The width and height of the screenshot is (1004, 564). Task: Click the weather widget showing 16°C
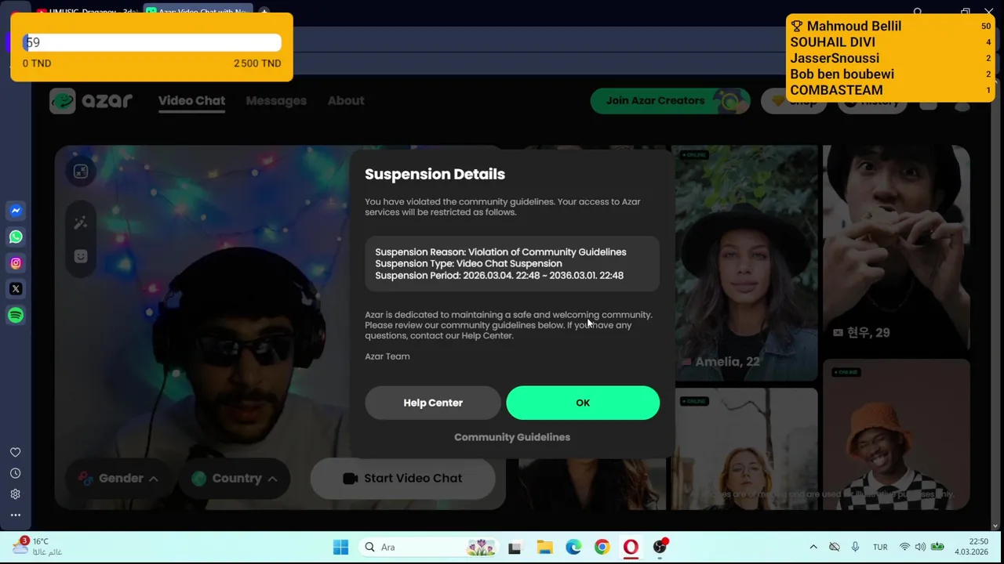37,546
